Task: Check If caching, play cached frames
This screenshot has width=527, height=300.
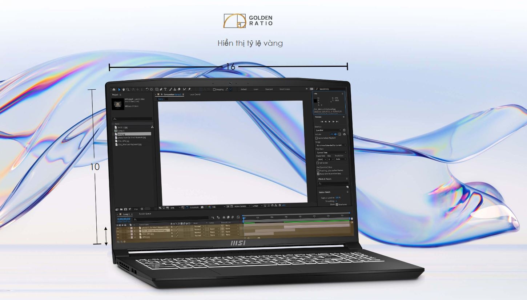Action: [318, 171]
